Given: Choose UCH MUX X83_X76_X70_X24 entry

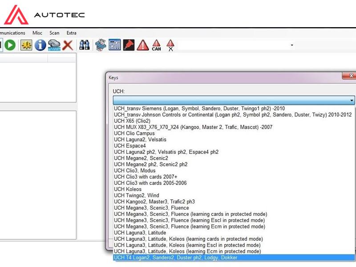Looking at the screenshot, I should (x=234, y=127).
